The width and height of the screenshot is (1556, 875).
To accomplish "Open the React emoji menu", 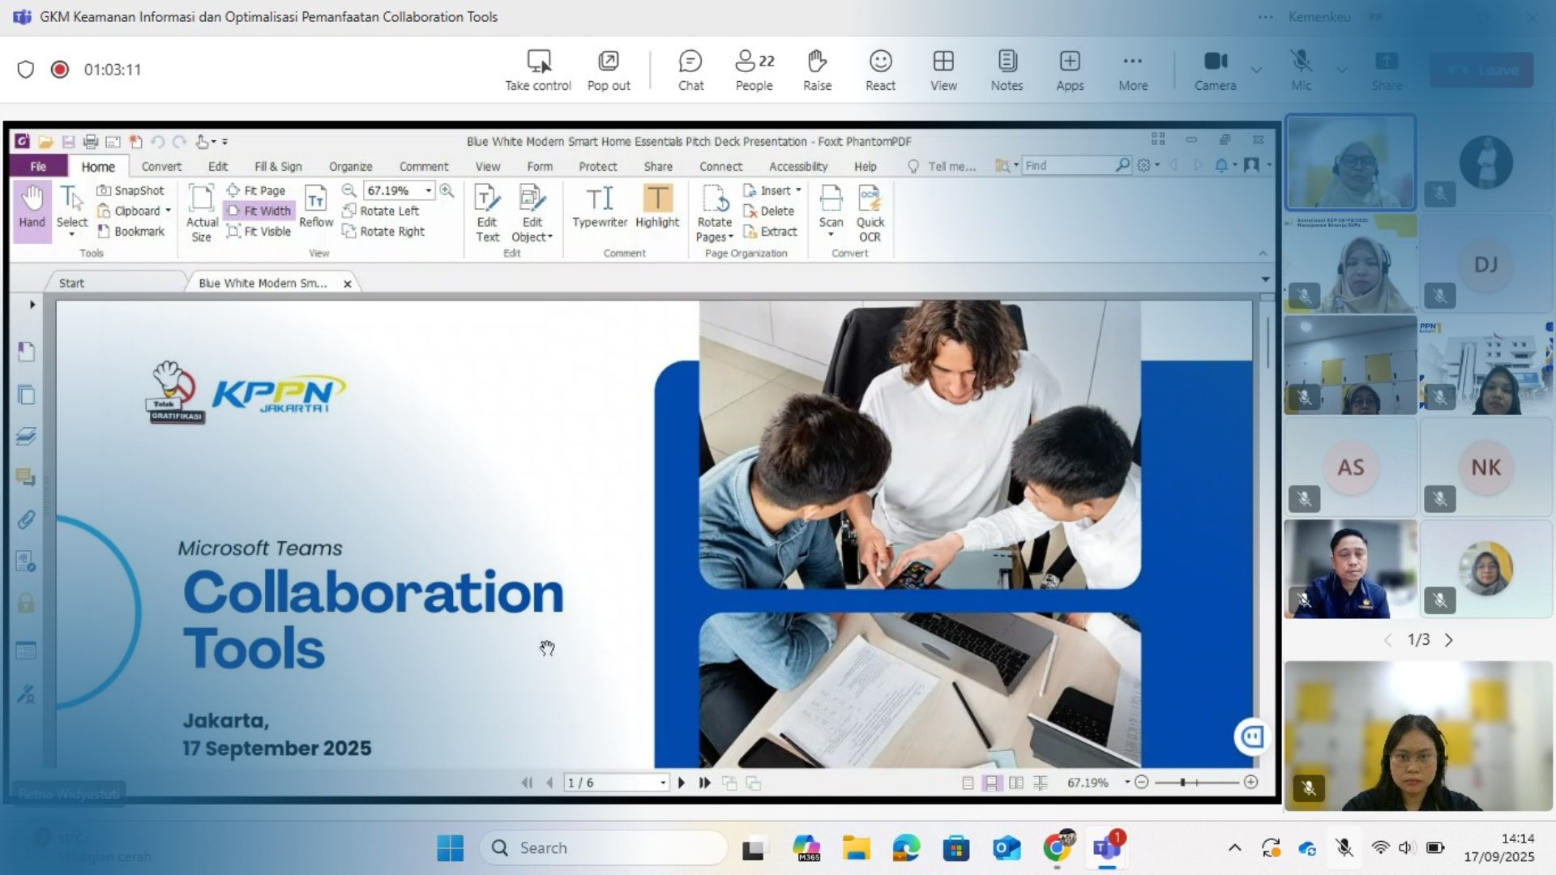I will click(x=880, y=70).
